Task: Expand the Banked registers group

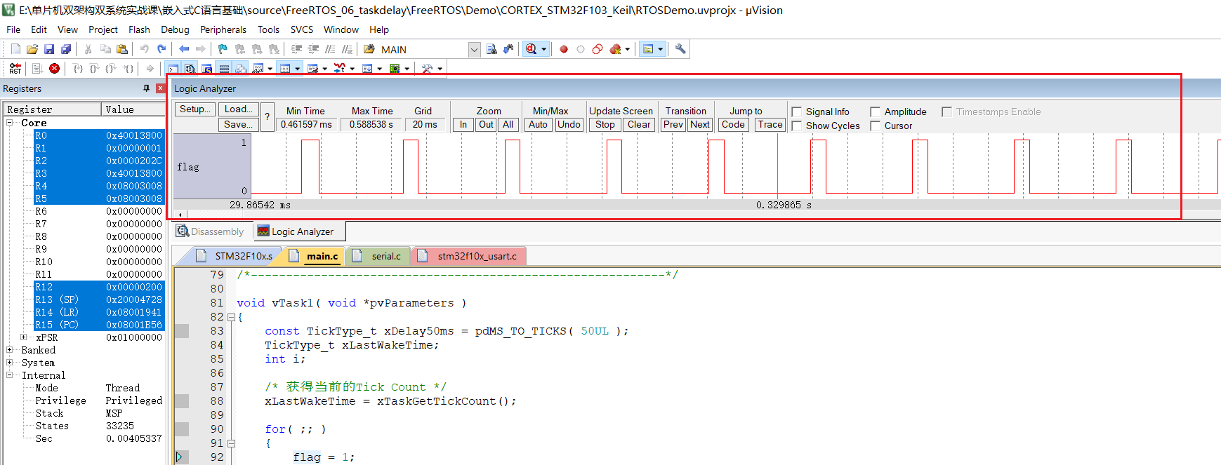Action: tap(10, 350)
